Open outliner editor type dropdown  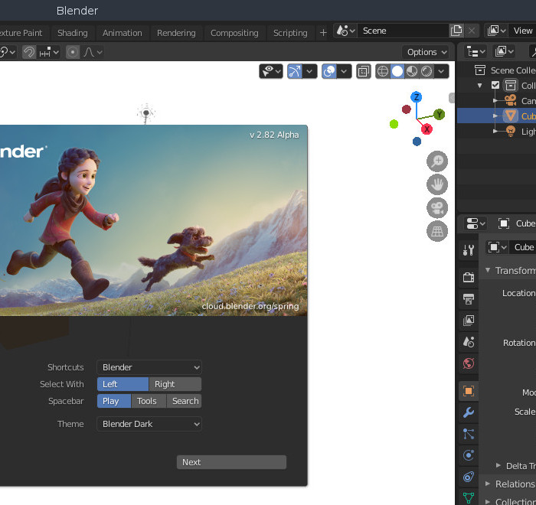point(476,52)
